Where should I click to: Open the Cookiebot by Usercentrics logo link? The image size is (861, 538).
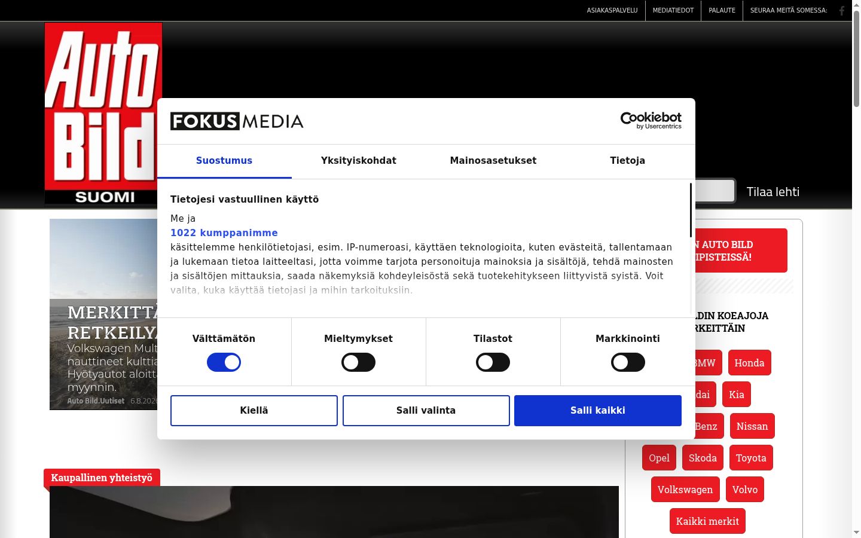651,121
